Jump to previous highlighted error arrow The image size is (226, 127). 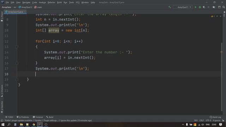pos(217,16)
